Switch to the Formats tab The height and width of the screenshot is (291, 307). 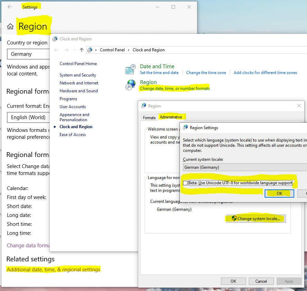149,117
